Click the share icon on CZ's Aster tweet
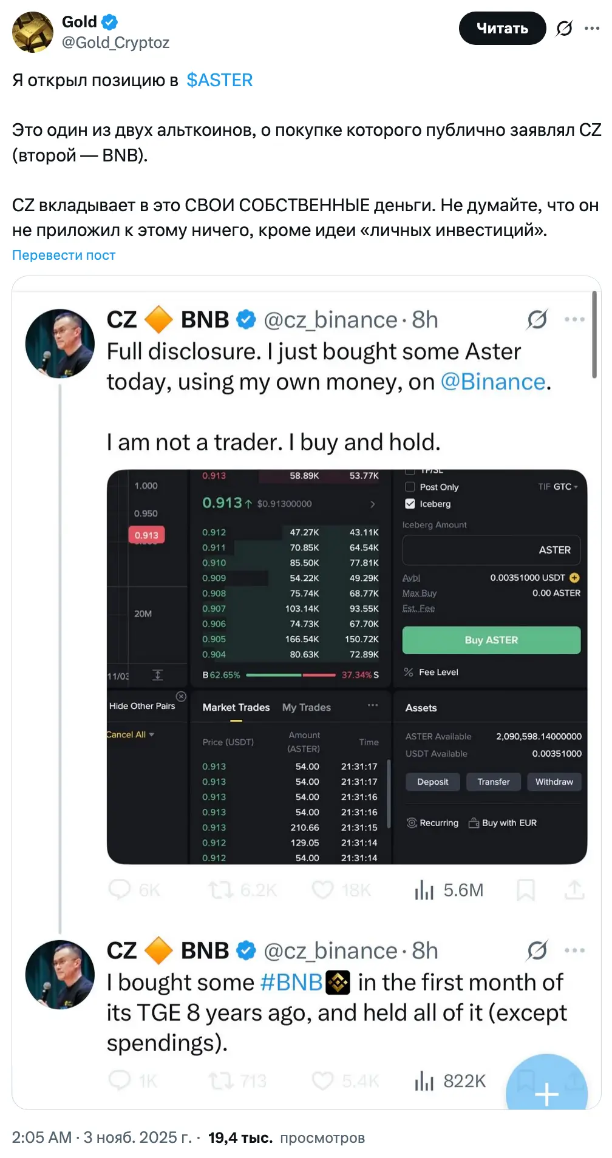The width and height of the screenshot is (612, 1158). pos(574,890)
